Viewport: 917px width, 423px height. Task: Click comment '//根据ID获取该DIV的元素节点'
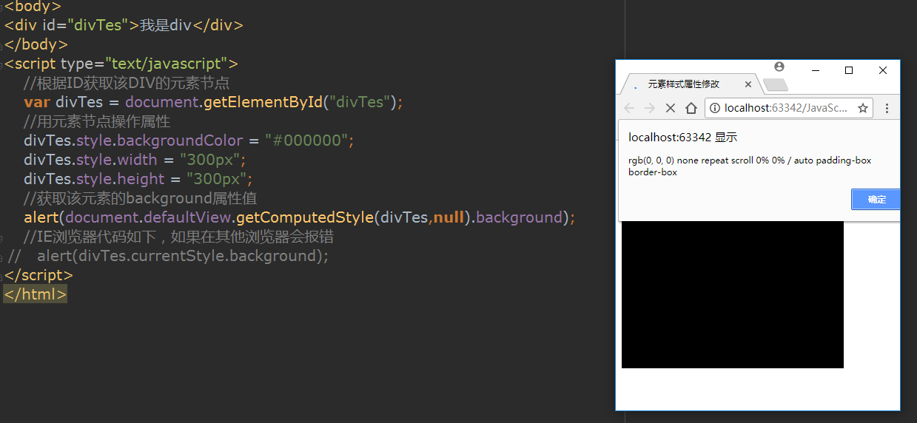(x=127, y=83)
